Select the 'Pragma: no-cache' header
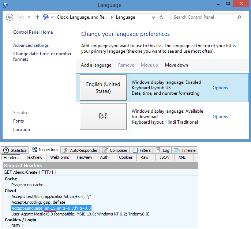The width and height of the screenshot is (251, 229). pyautogui.click(x=27, y=185)
